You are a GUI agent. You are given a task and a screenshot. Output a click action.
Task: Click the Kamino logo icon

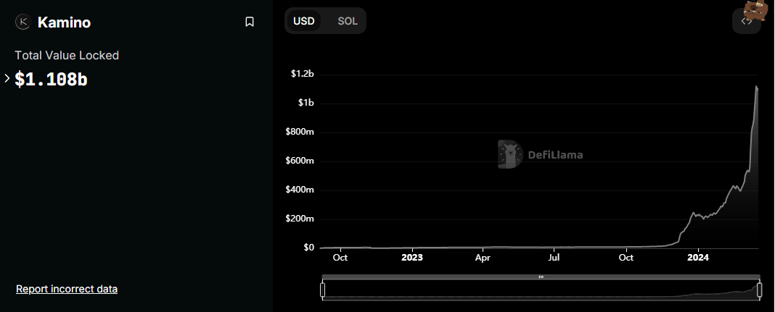tap(22, 22)
